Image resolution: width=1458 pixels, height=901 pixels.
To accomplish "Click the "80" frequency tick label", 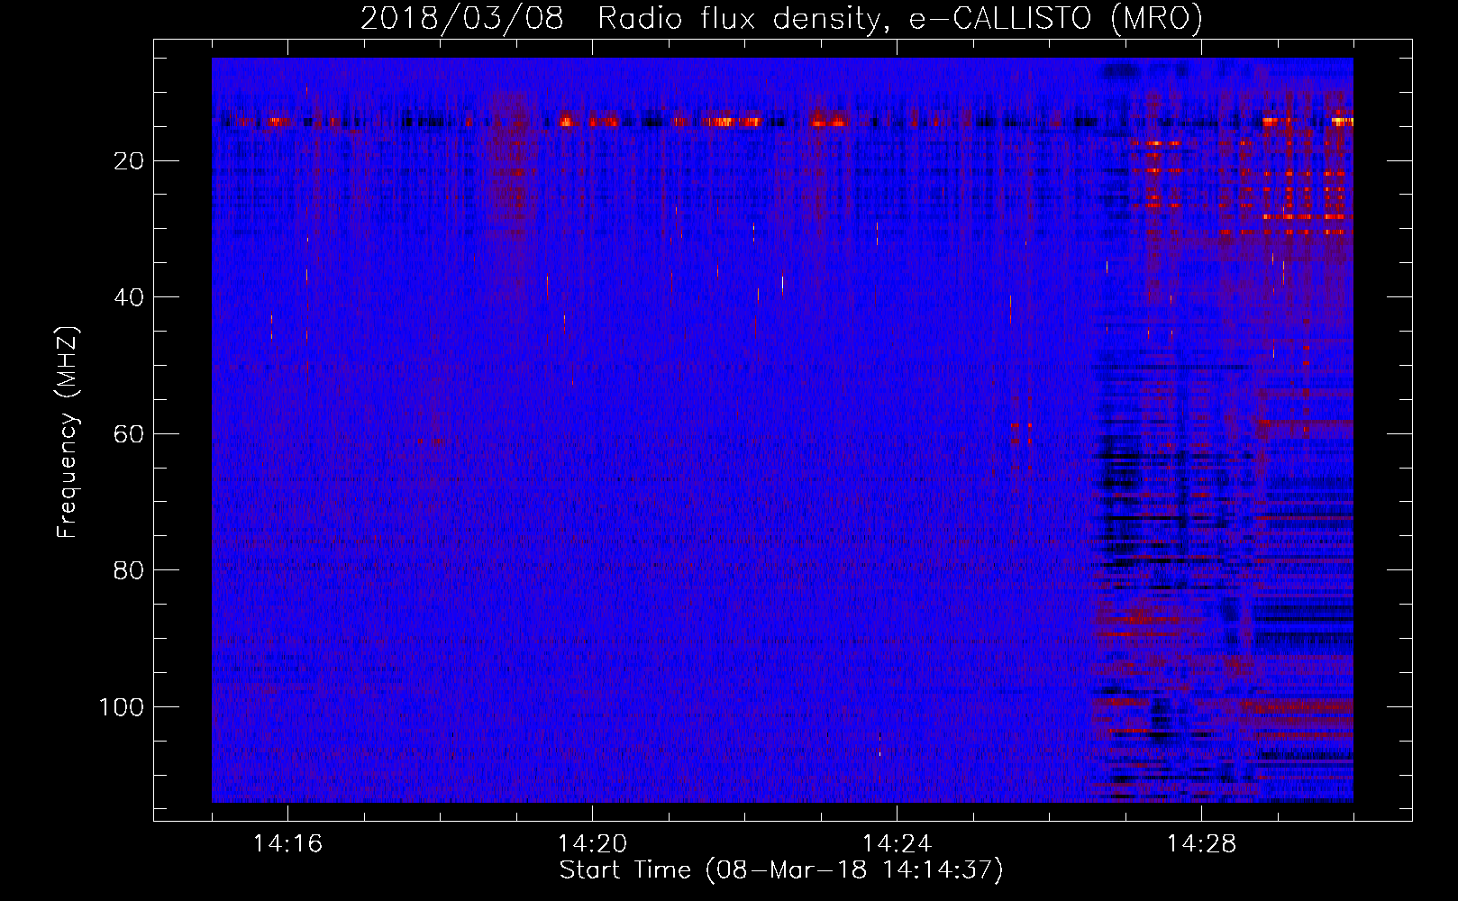I will (130, 570).
